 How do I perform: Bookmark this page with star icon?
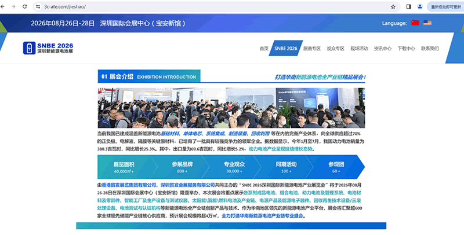(393, 6)
